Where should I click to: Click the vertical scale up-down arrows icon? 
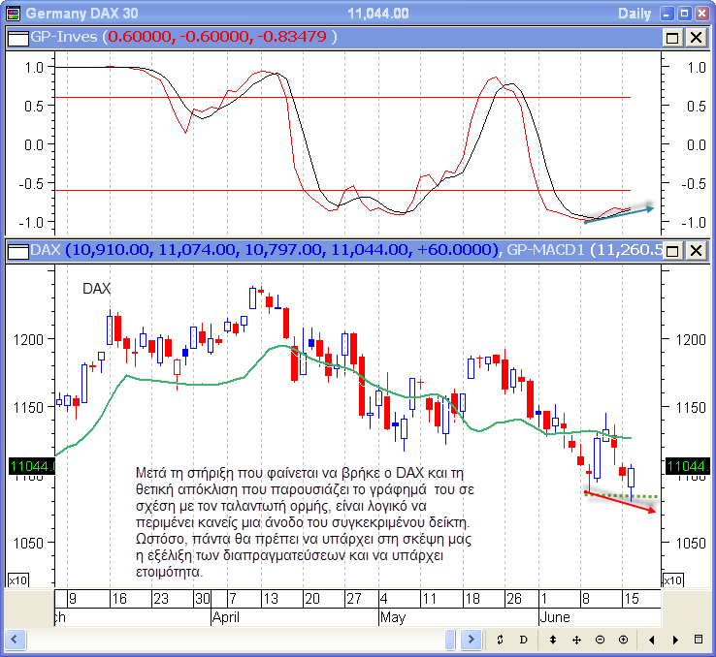(x=553, y=640)
